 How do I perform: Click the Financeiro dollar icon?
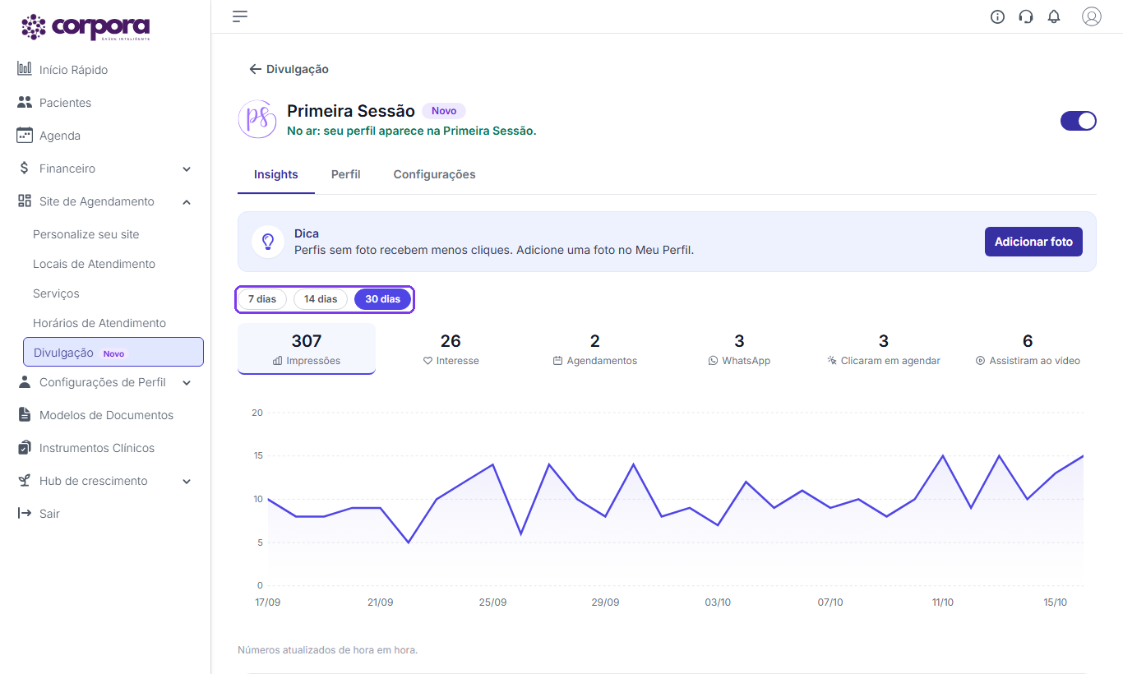[25, 168]
